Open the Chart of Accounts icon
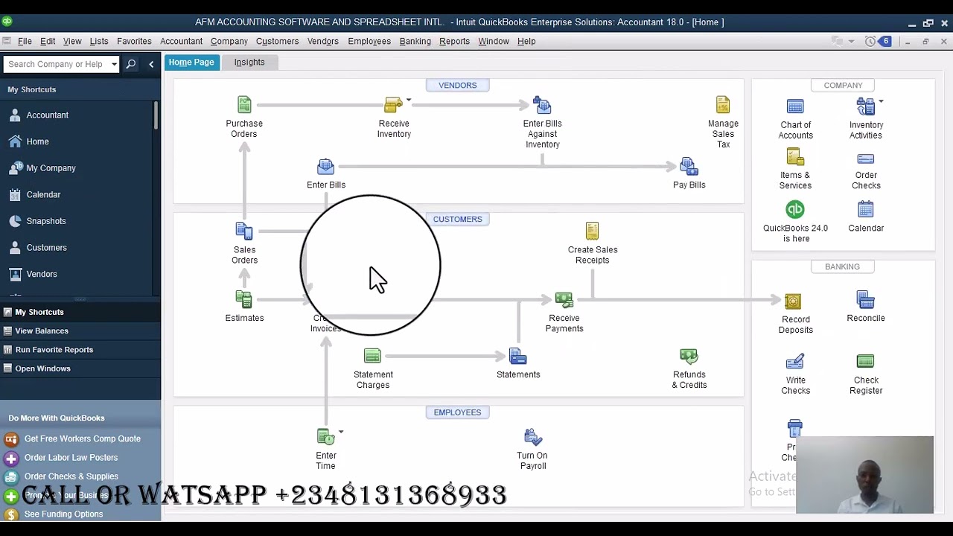The width and height of the screenshot is (953, 536). click(x=795, y=106)
